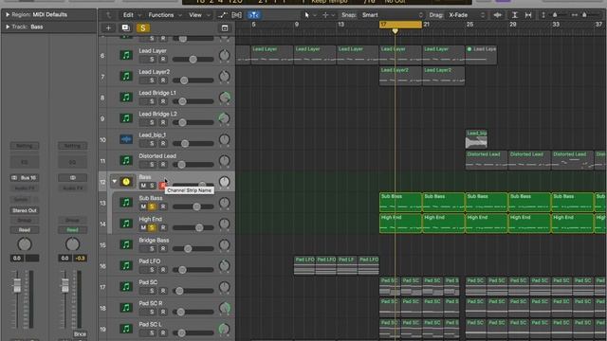Adjust the horizontal zoom slider

(x=584, y=15)
